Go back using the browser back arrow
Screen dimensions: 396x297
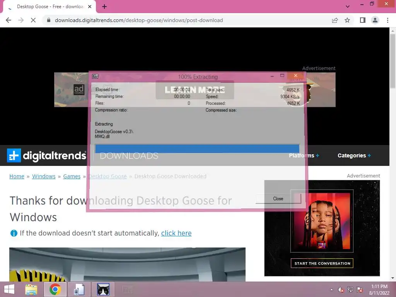pyautogui.click(x=9, y=20)
